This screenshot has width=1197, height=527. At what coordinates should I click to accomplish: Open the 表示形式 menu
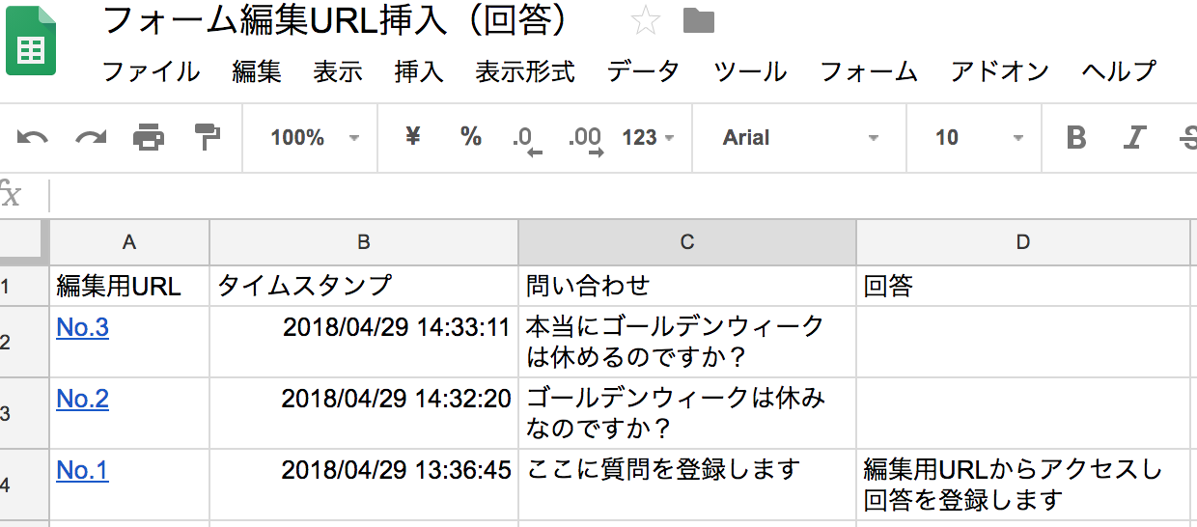[525, 71]
